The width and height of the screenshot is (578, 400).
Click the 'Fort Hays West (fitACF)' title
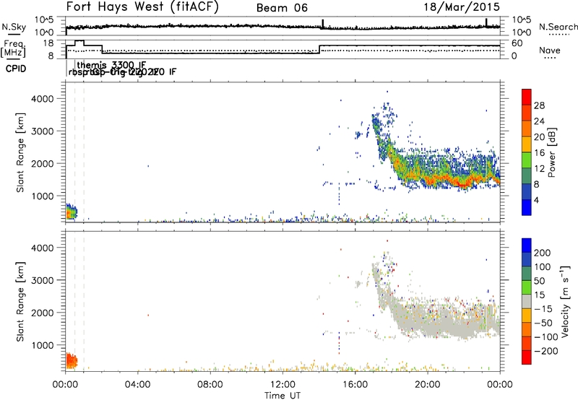pyautogui.click(x=142, y=6)
